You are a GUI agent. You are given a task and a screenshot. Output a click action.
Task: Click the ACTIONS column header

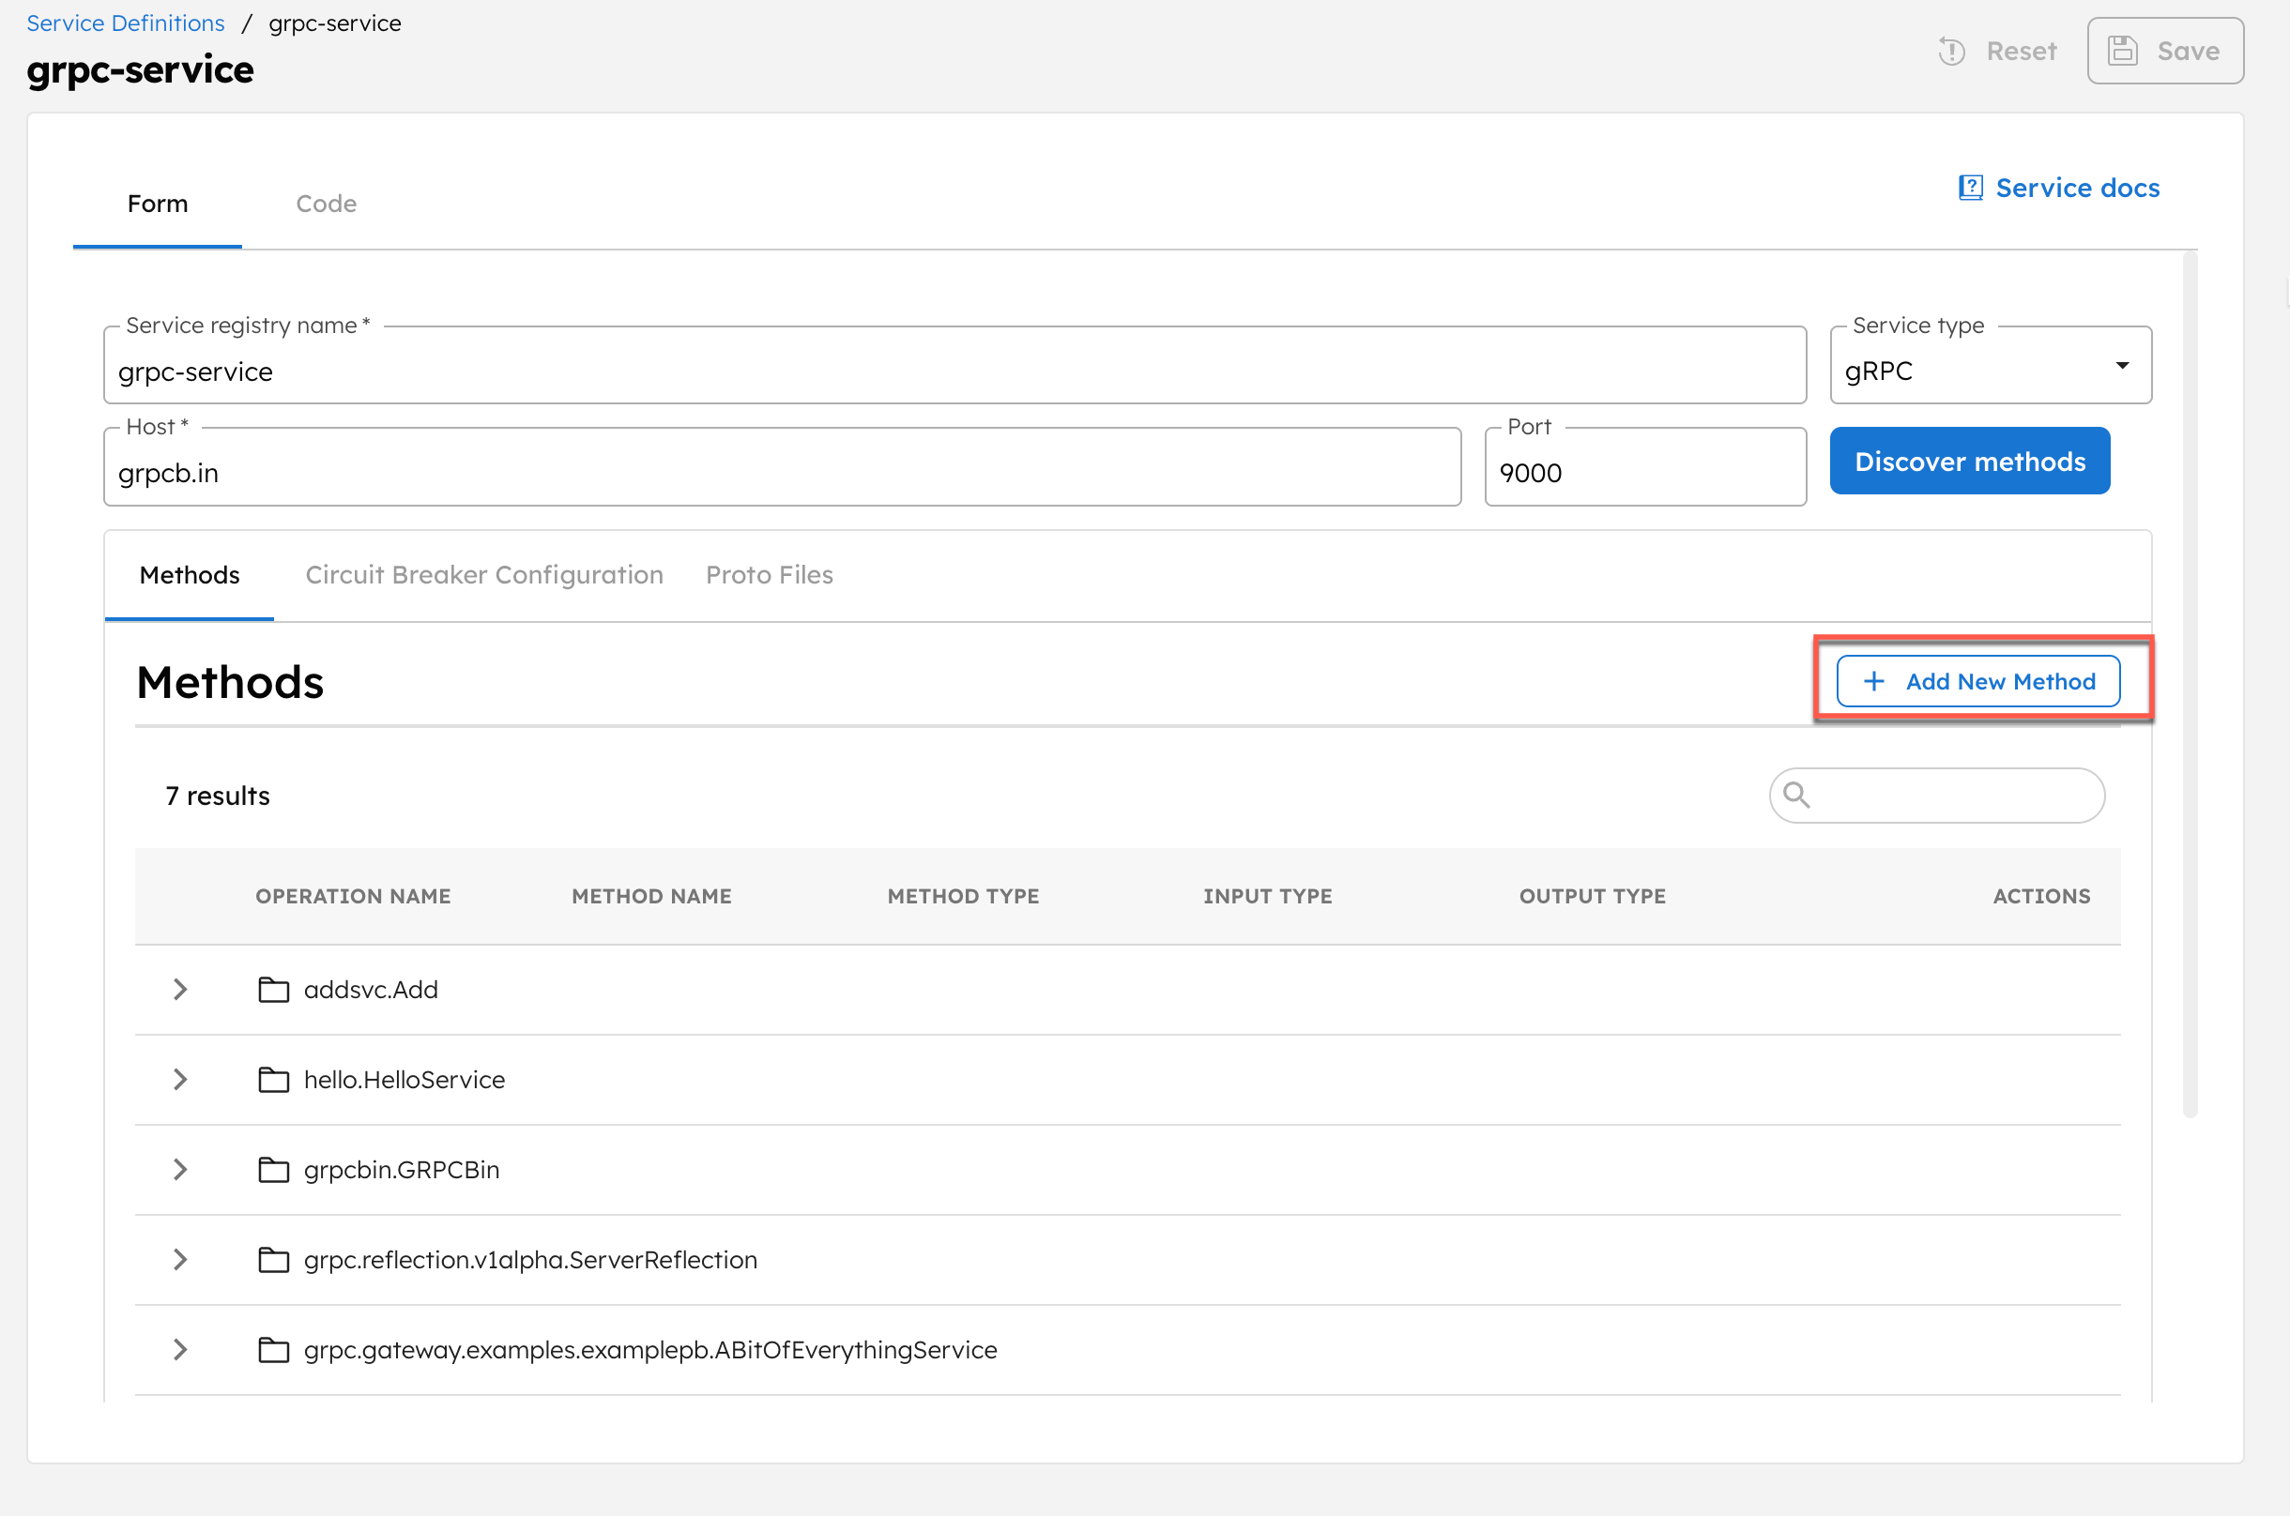[x=2041, y=896]
